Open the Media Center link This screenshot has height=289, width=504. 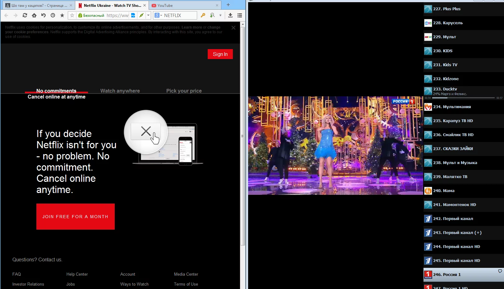click(x=186, y=274)
